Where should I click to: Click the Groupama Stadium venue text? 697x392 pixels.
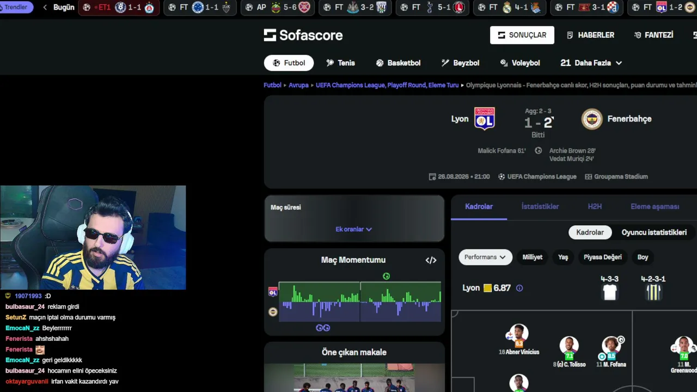621,177
